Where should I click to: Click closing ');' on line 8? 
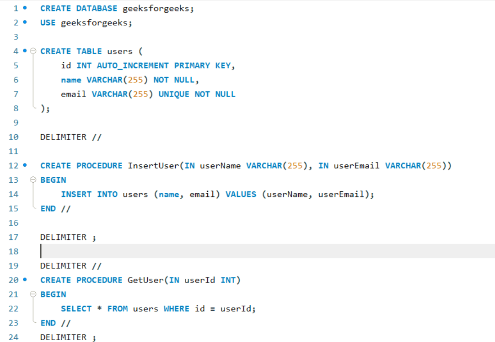(45, 109)
